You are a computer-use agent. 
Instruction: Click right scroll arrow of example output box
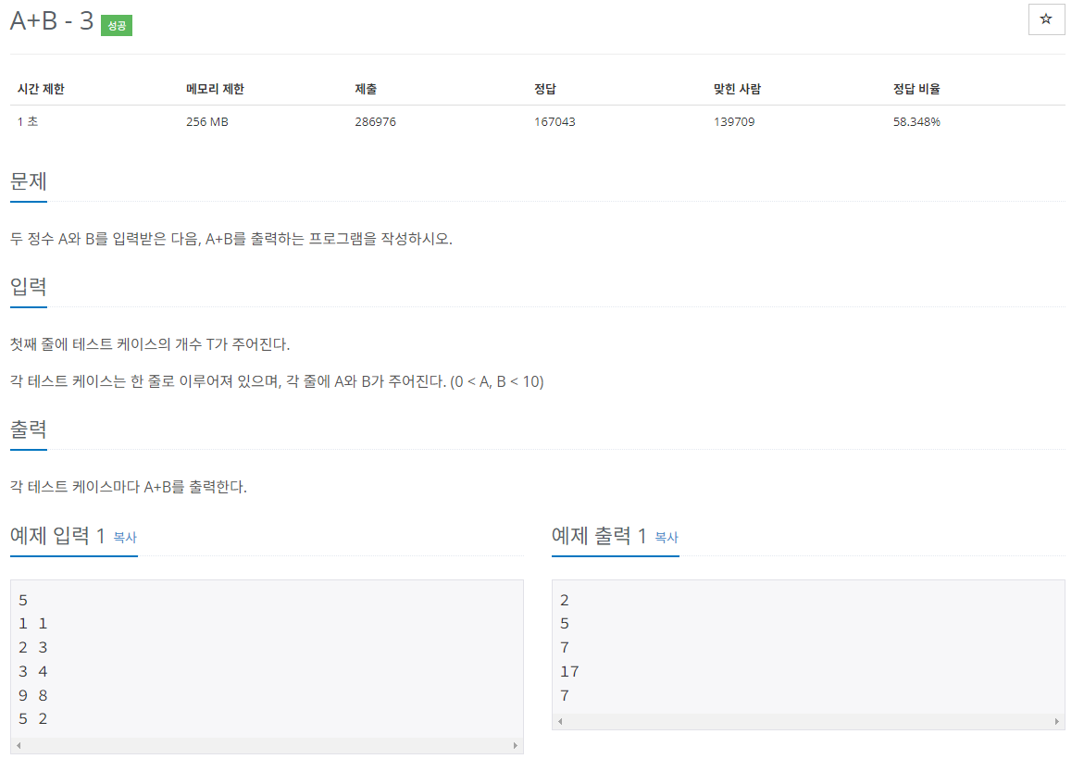[1056, 722]
